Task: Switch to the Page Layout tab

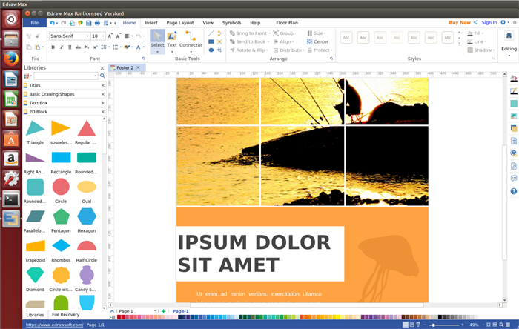Action: coord(179,23)
